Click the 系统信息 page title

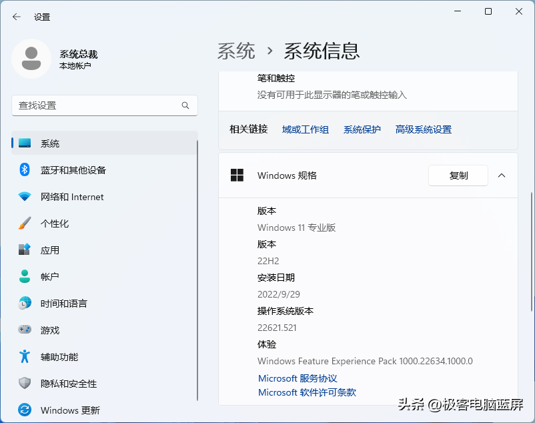[x=322, y=51]
